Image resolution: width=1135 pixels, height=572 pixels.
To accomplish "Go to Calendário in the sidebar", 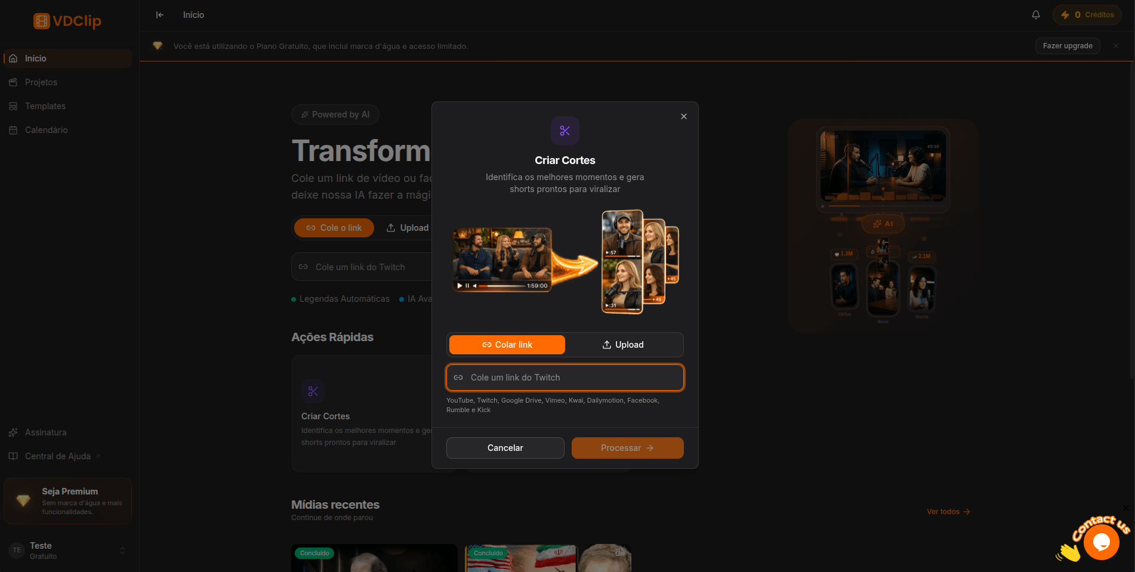I will click(x=46, y=130).
